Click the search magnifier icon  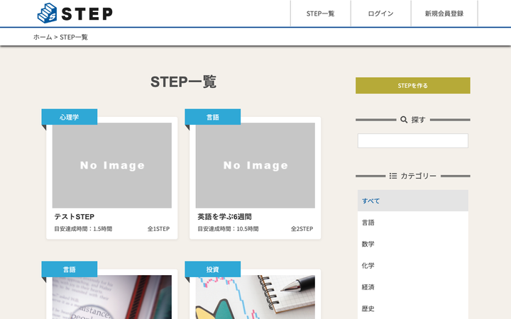click(x=404, y=120)
